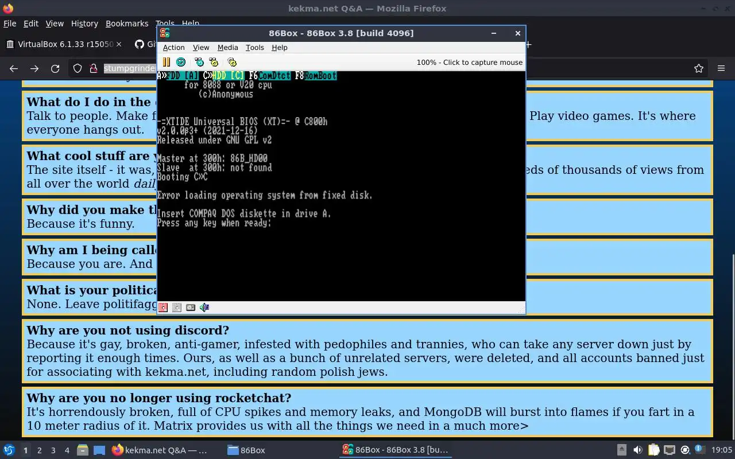Click the eject media tray icon
735x459 pixels.
(x=621, y=450)
